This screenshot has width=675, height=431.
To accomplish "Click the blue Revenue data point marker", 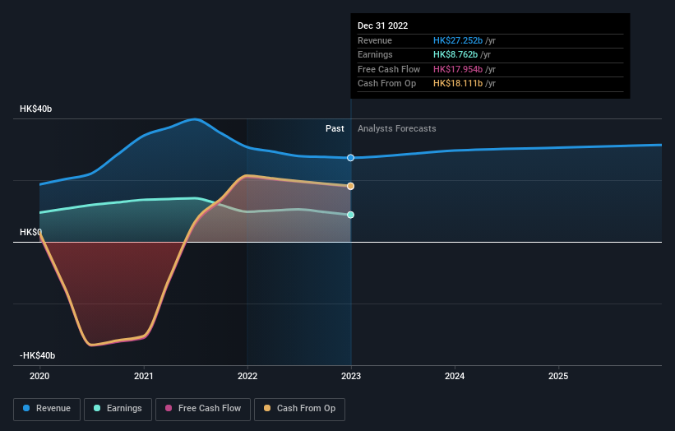I will pyautogui.click(x=351, y=158).
